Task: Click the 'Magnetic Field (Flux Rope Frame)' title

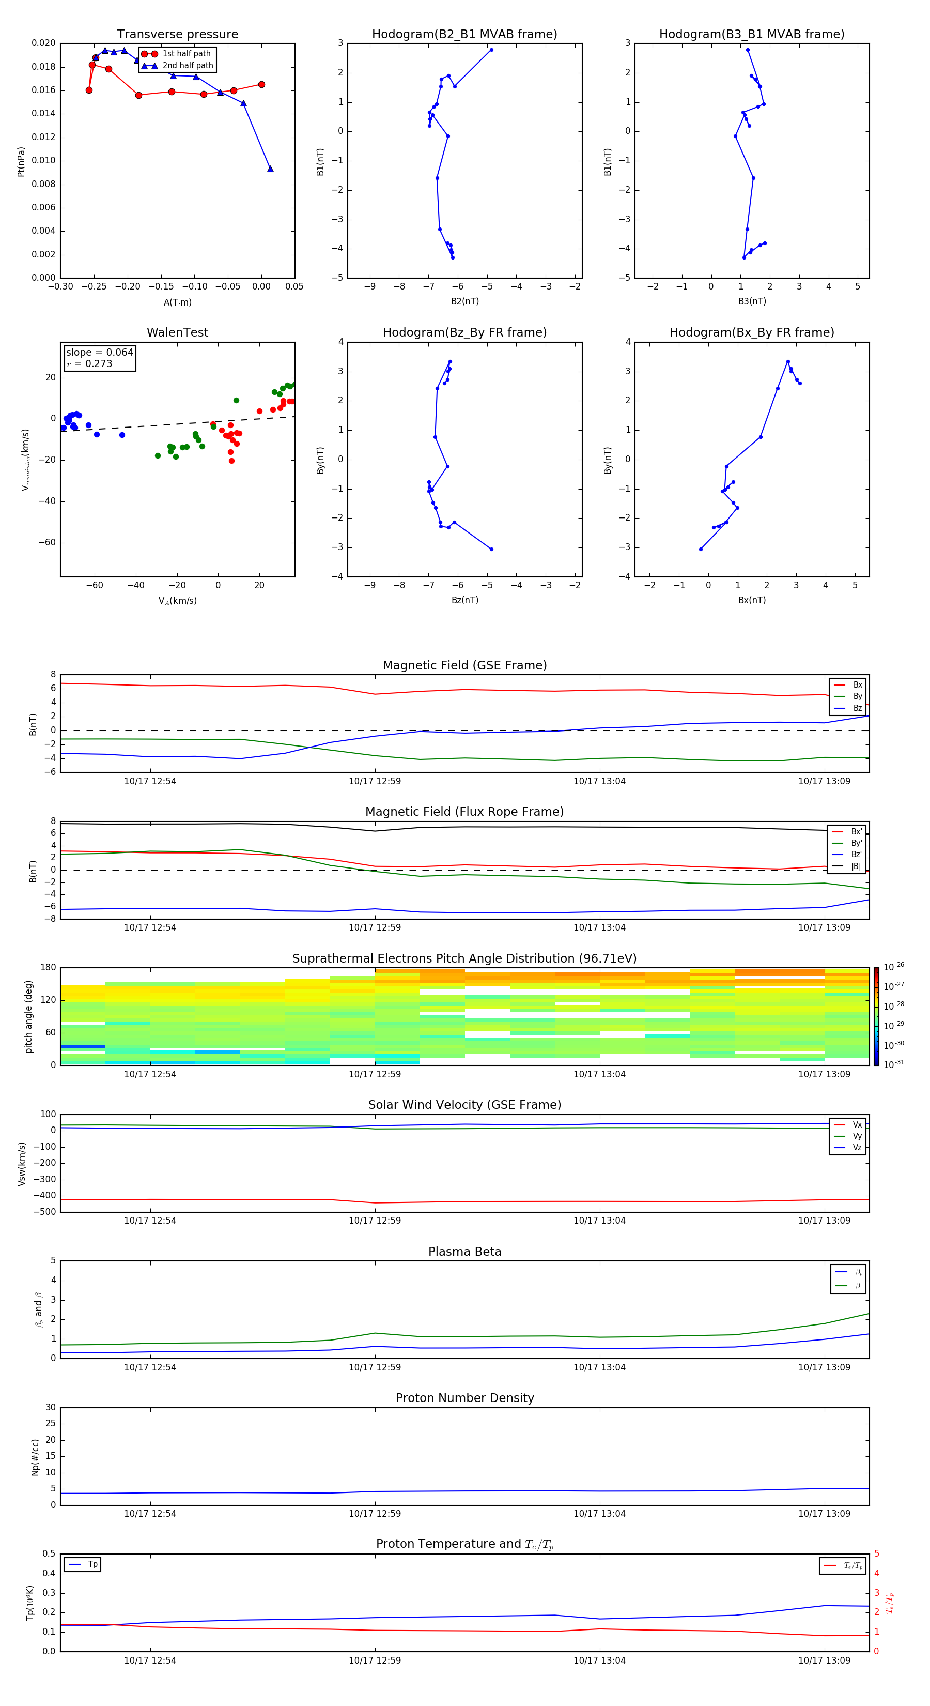Action: [x=464, y=812]
